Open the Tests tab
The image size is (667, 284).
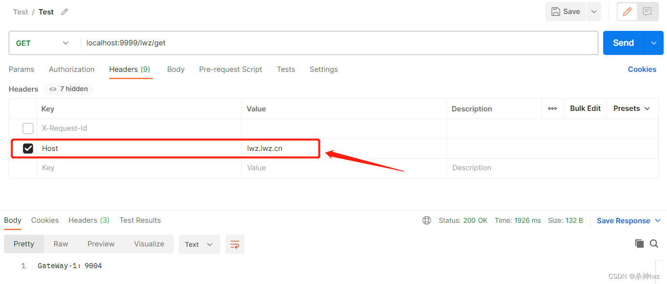tap(286, 69)
